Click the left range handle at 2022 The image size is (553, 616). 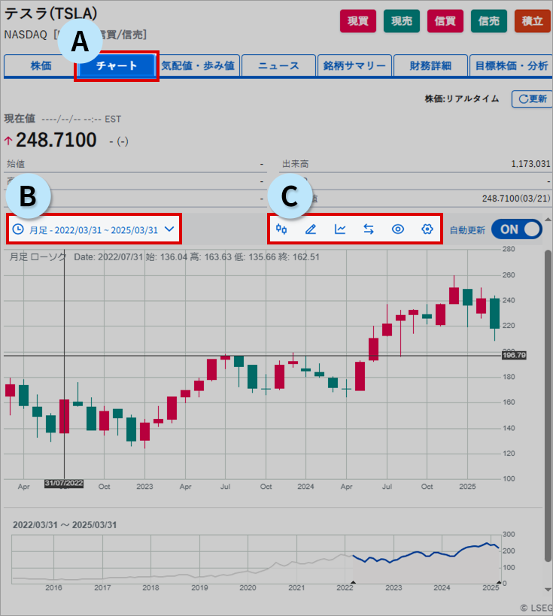[353, 582]
